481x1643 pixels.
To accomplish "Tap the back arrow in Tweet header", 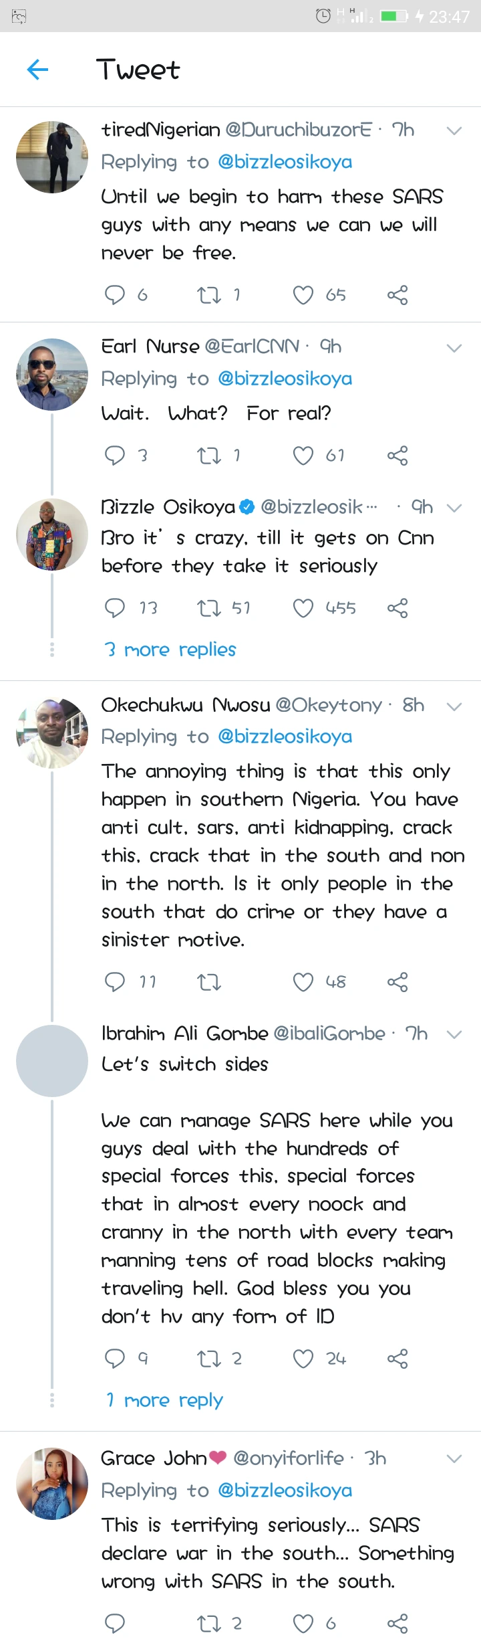I will (37, 70).
